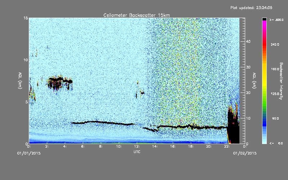The height and width of the screenshot is (180, 288).
Task: Click the "6:" hour tick label
Action: (83, 147)
